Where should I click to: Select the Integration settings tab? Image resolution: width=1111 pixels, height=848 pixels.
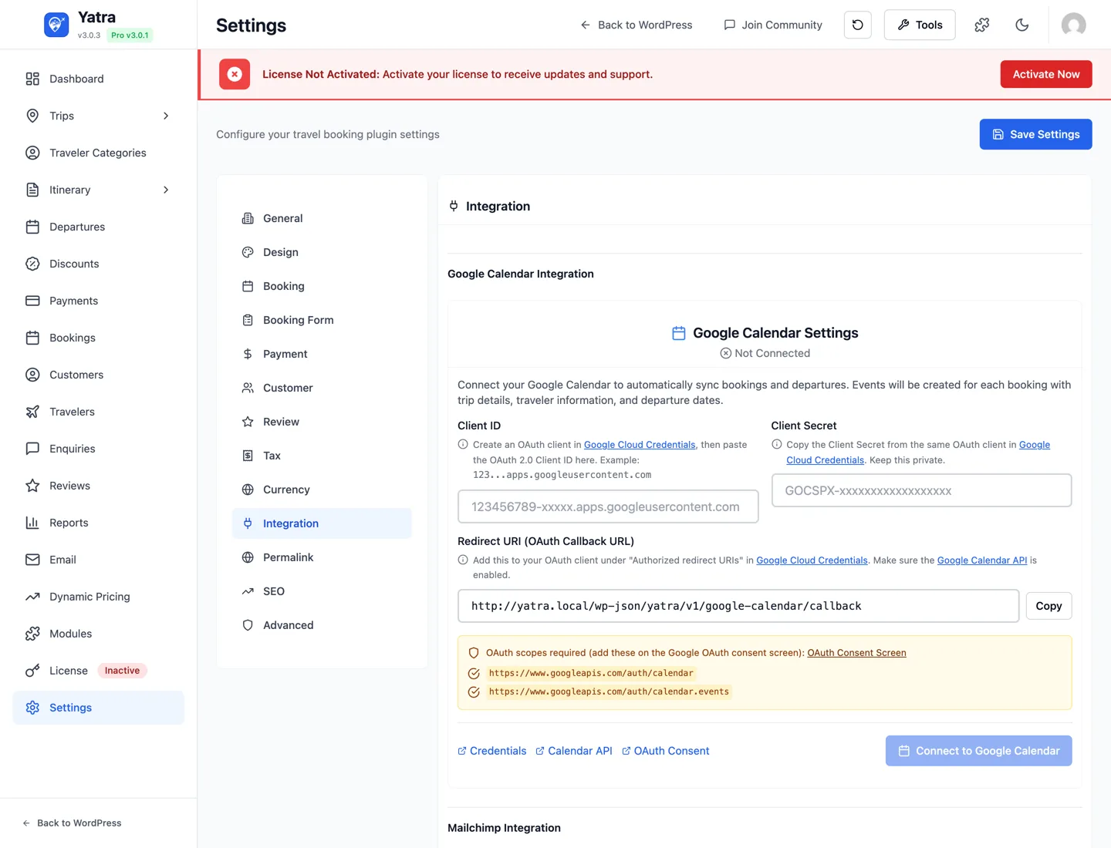(x=322, y=523)
